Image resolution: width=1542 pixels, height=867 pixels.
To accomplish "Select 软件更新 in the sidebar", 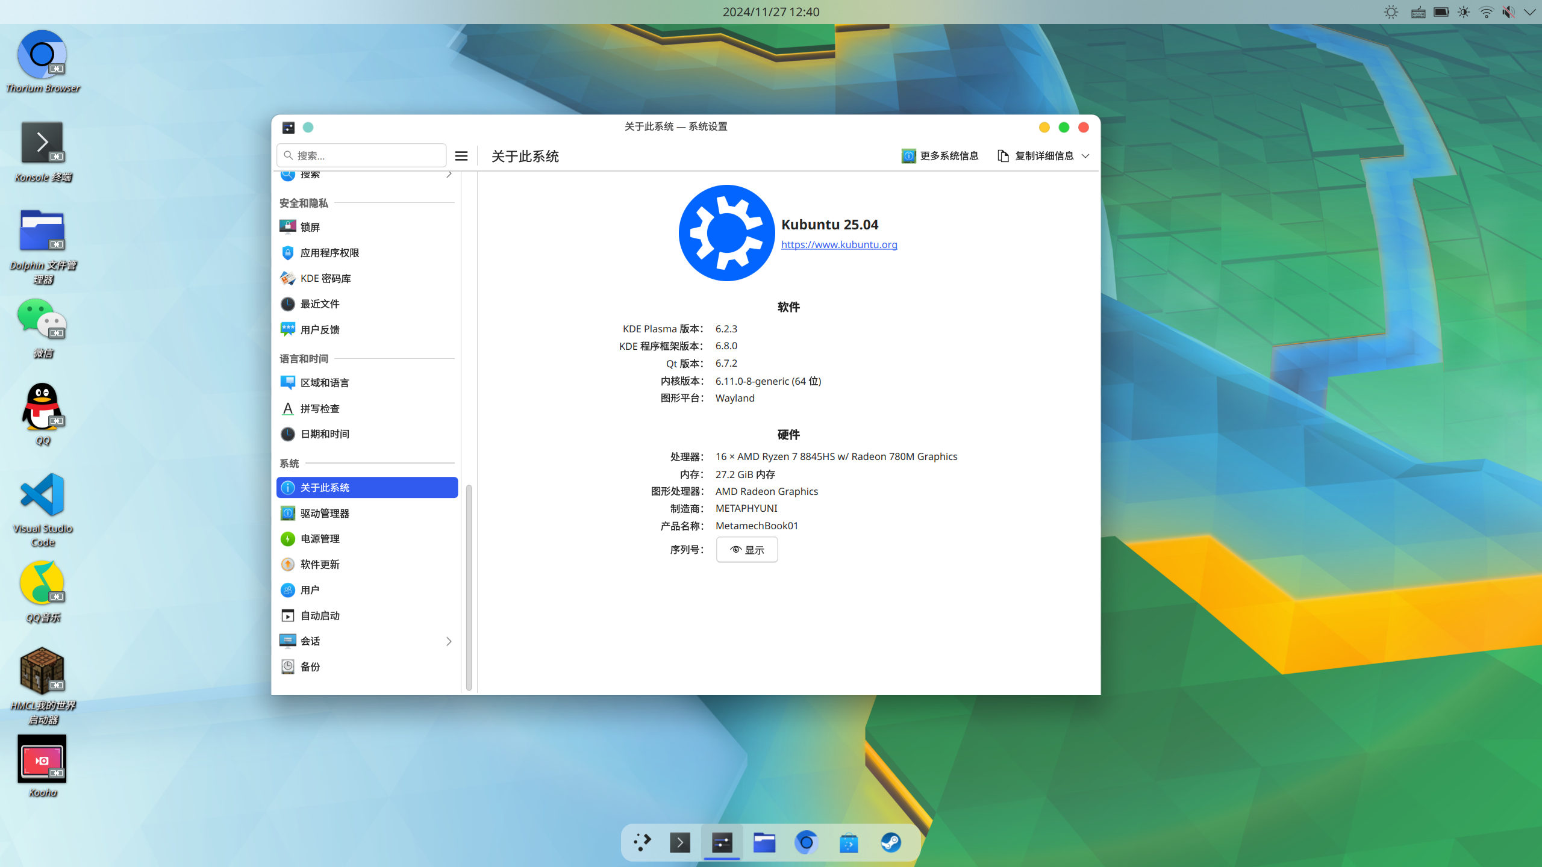I will 367,565.
